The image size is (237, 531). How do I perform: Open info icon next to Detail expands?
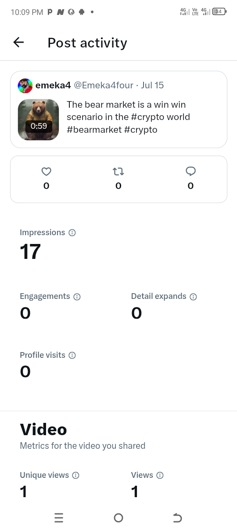194,297
